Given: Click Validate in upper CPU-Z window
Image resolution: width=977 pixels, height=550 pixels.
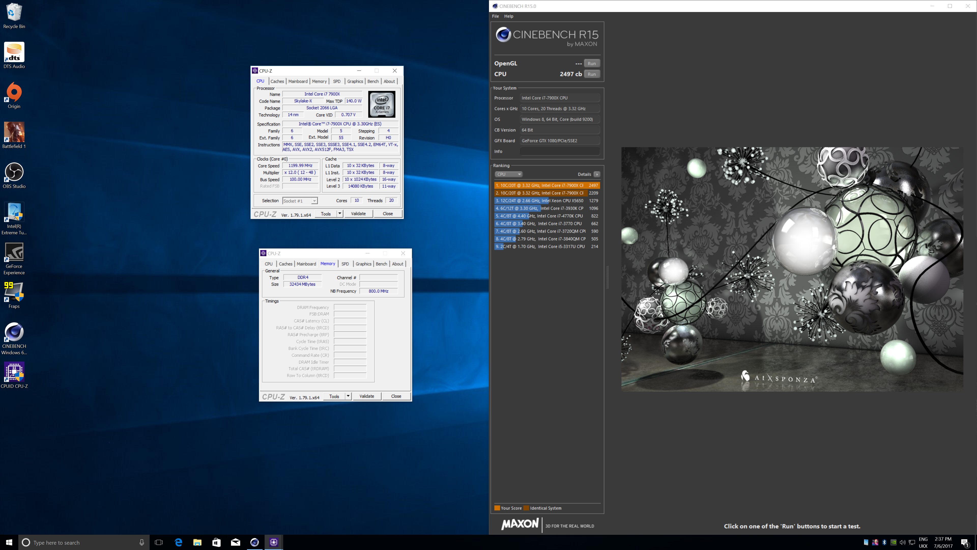Looking at the screenshot, I should [358, 214].
